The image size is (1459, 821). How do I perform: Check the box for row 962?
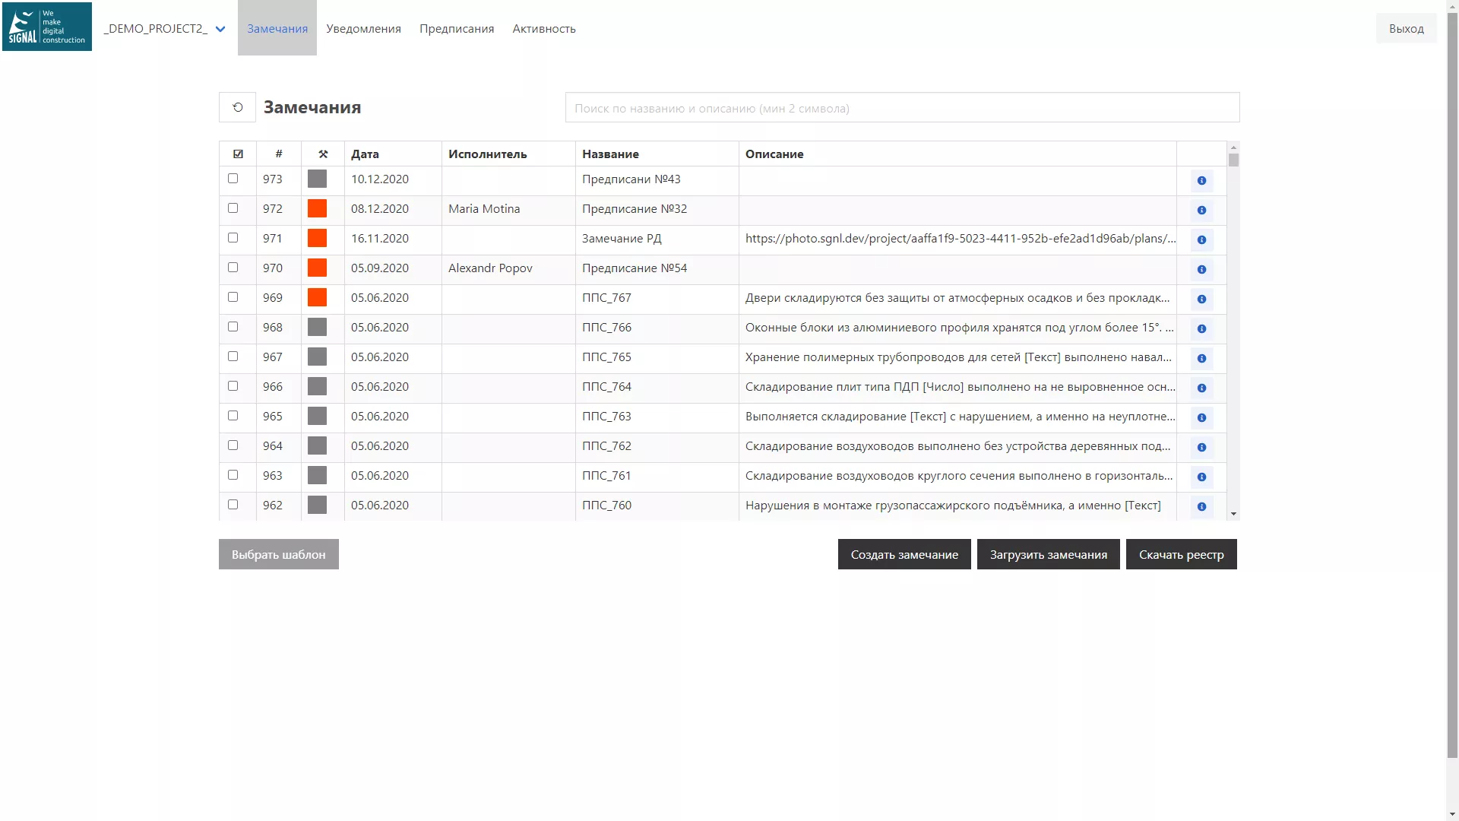pyautogui.click(x=233, y=505)
